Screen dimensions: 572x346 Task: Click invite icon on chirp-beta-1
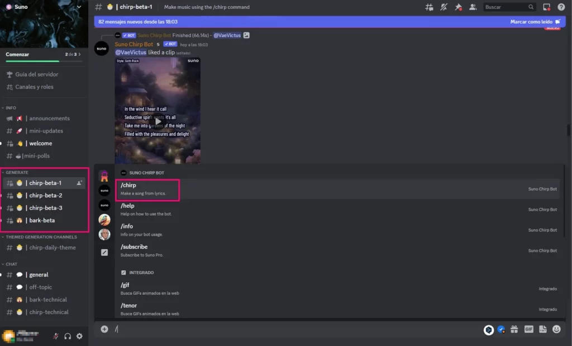(x=79, y=183)
